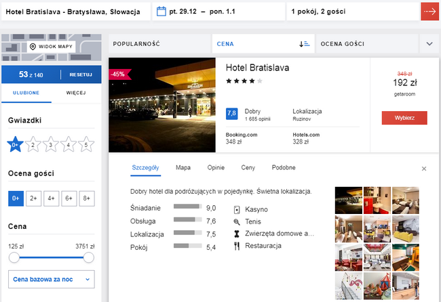Select the 5-star rating filter

[x=86, y=144]
